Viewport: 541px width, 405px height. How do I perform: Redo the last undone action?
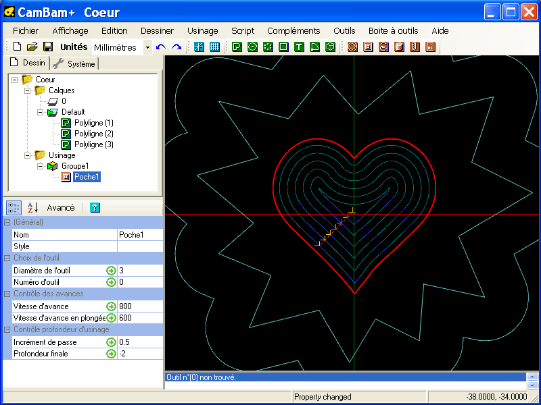[x=177, y=47]
